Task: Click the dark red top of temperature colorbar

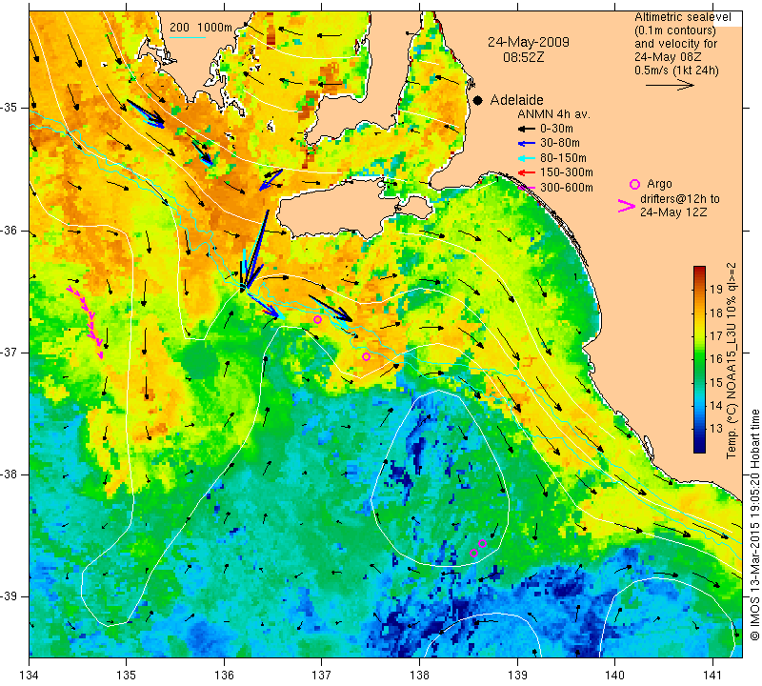Action: 699,270
